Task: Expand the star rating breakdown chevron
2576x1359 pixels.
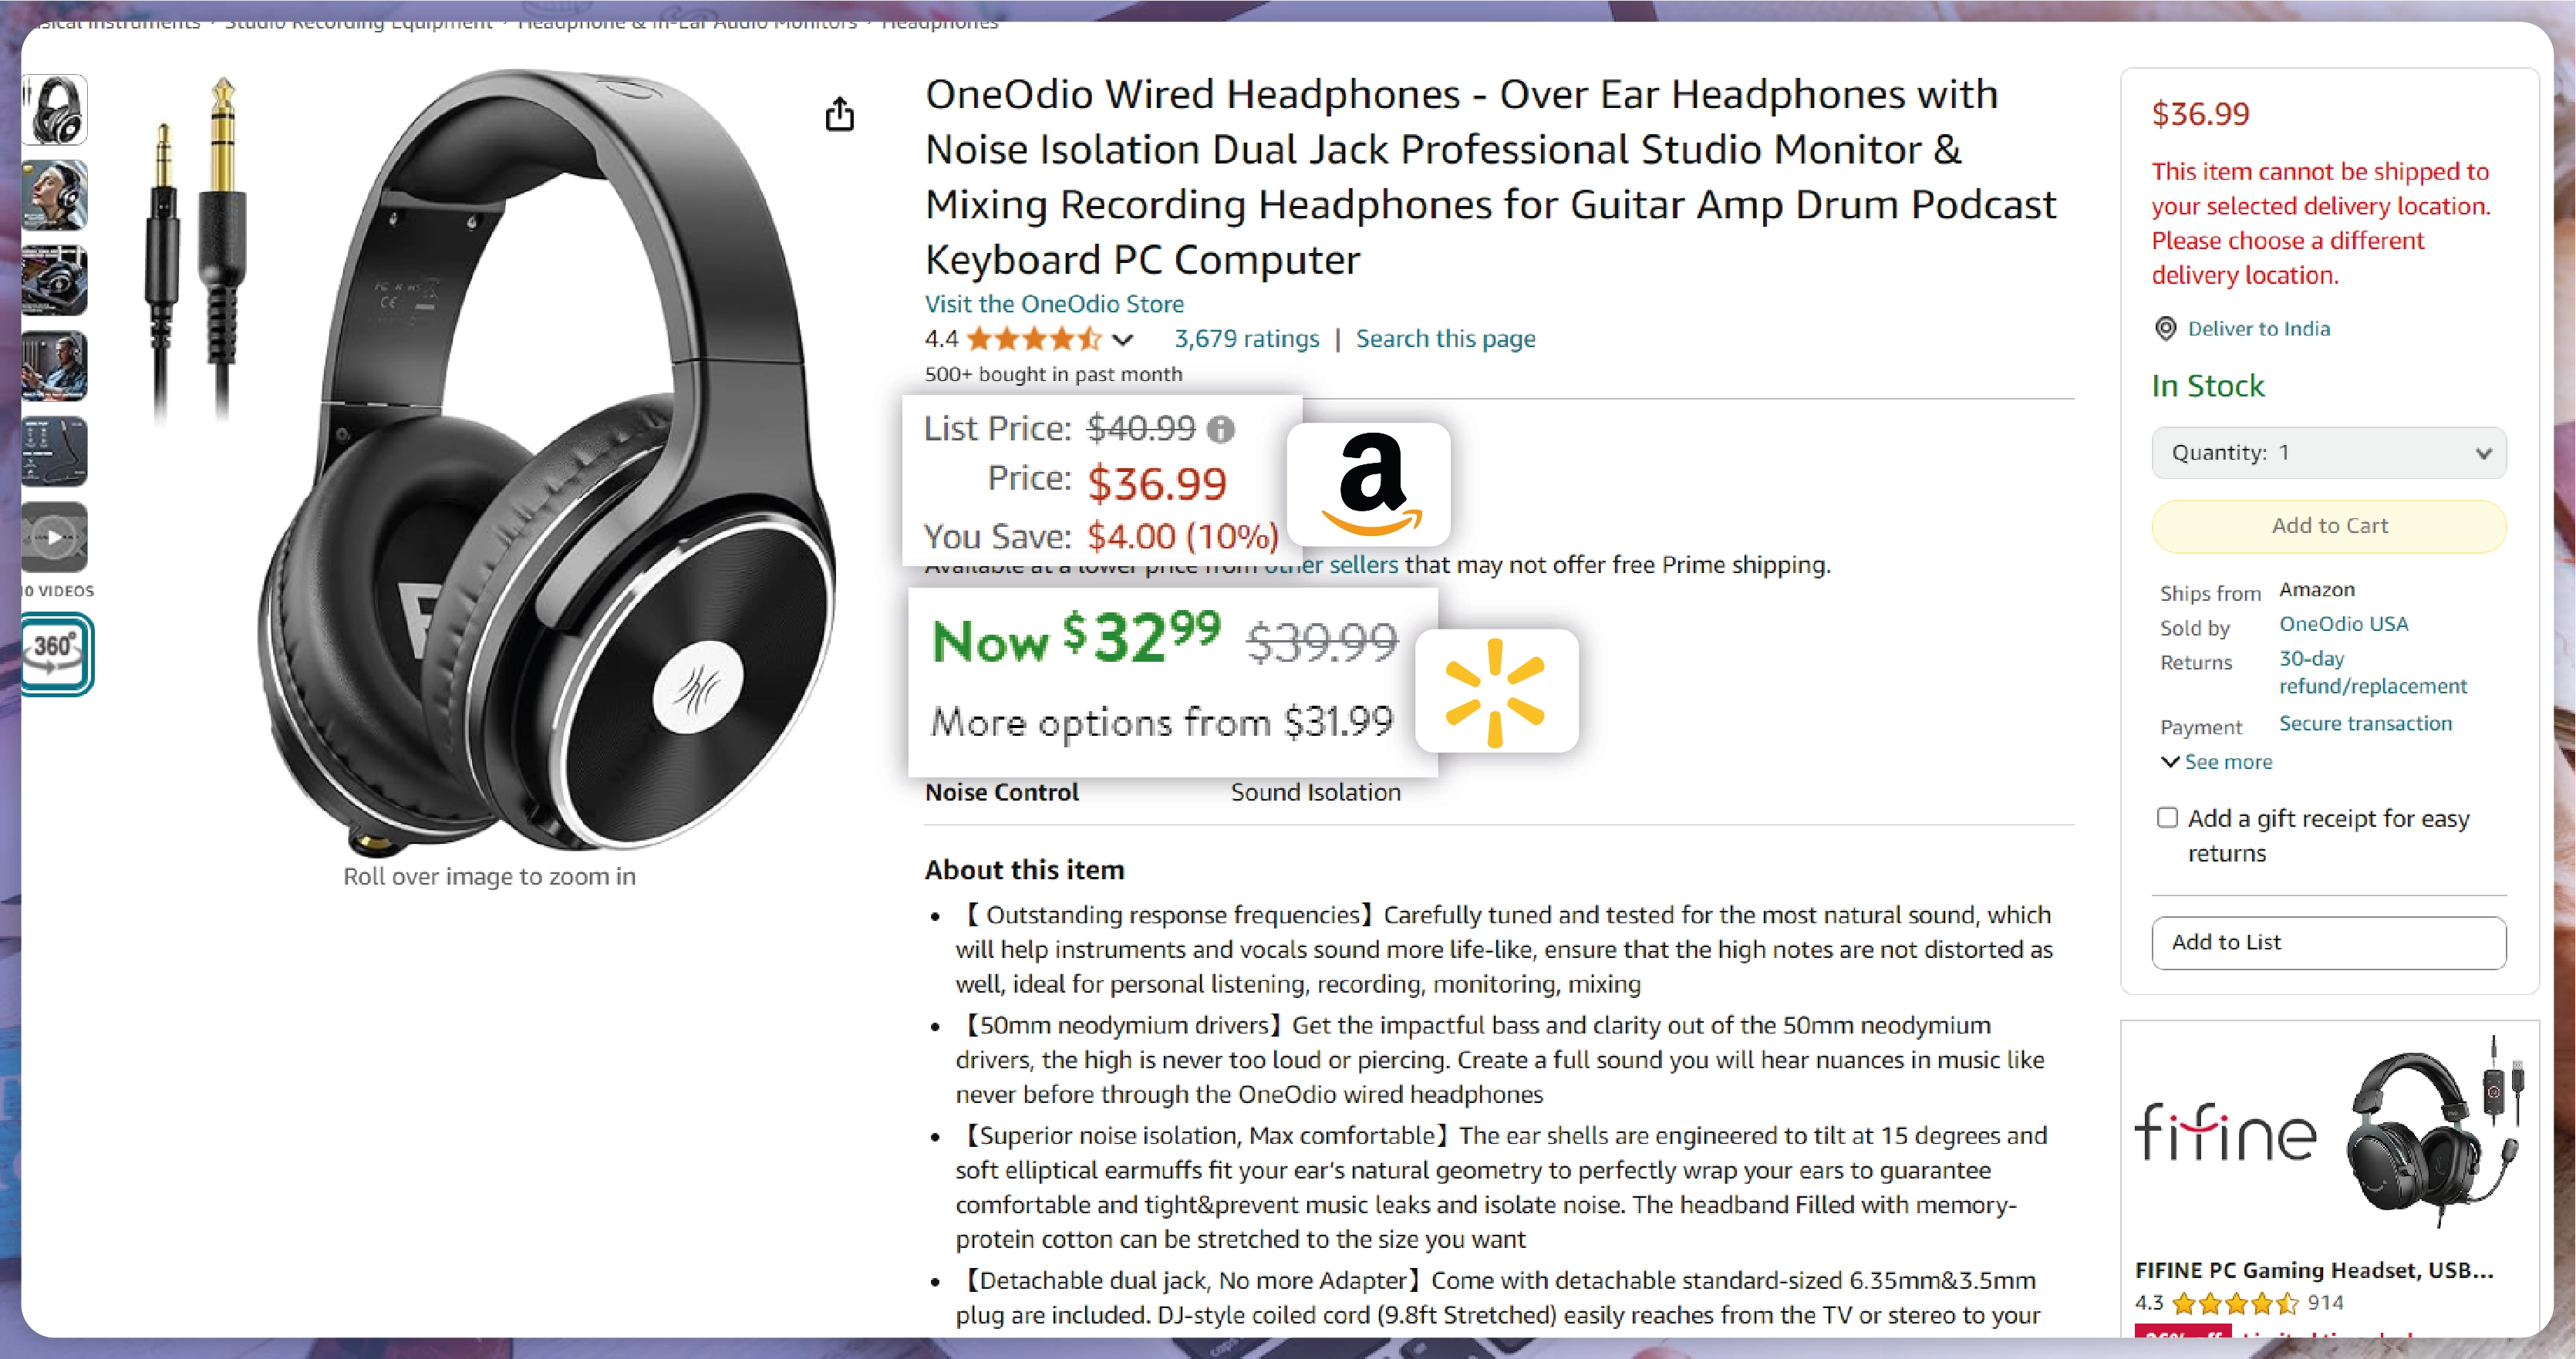Action: point(1123,340)
